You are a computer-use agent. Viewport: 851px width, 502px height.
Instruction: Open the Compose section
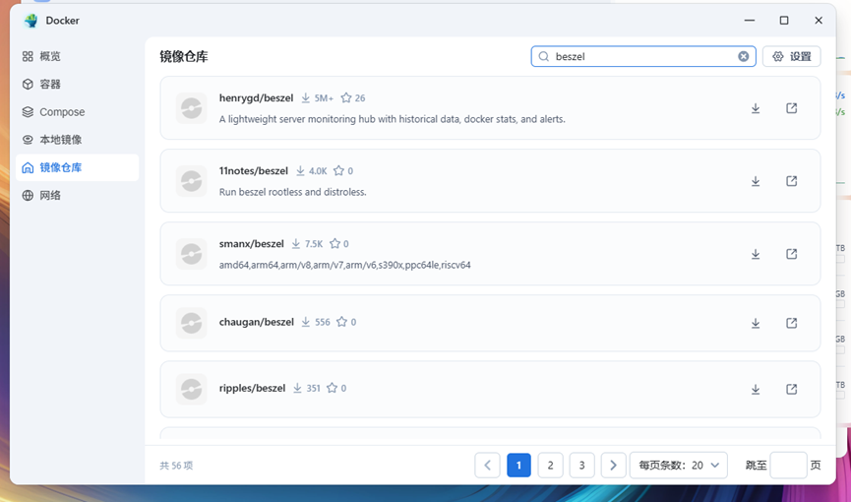(x=77, y=112)
